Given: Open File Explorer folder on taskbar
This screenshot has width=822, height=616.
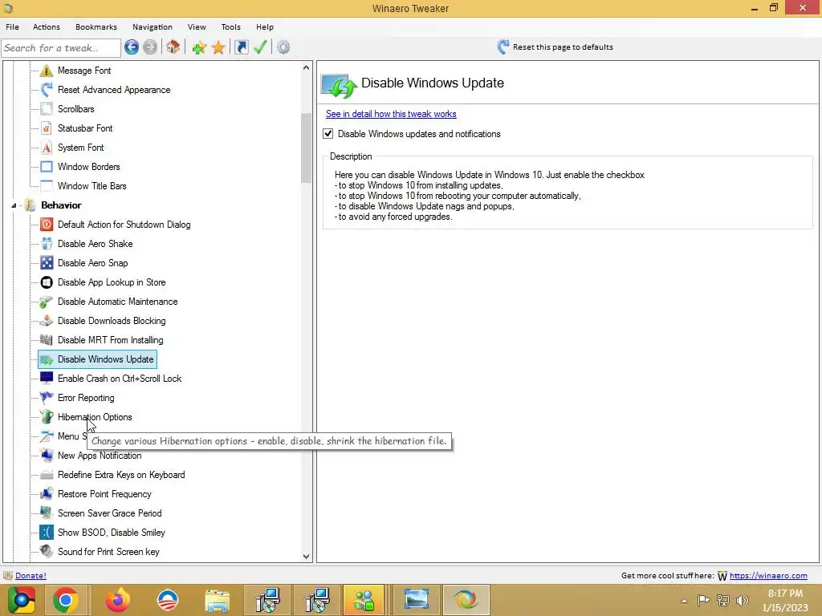Looking at the screenshot, I should pos(217,600).
